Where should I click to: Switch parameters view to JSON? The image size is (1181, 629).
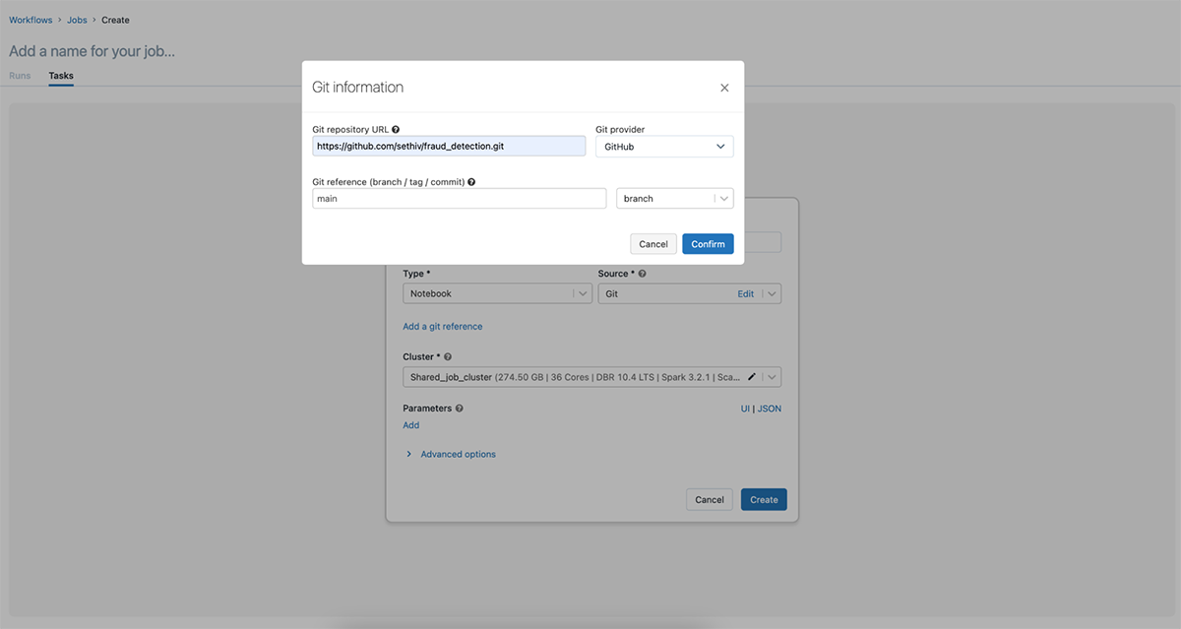click(x=770, y=409)
